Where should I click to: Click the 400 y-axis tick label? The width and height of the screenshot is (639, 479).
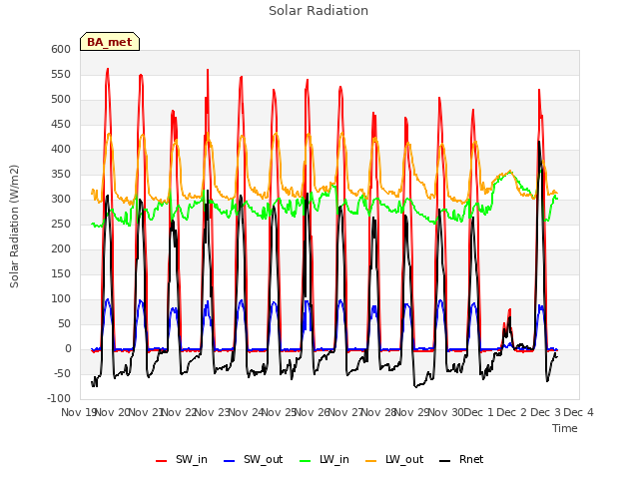coord(61,149)
